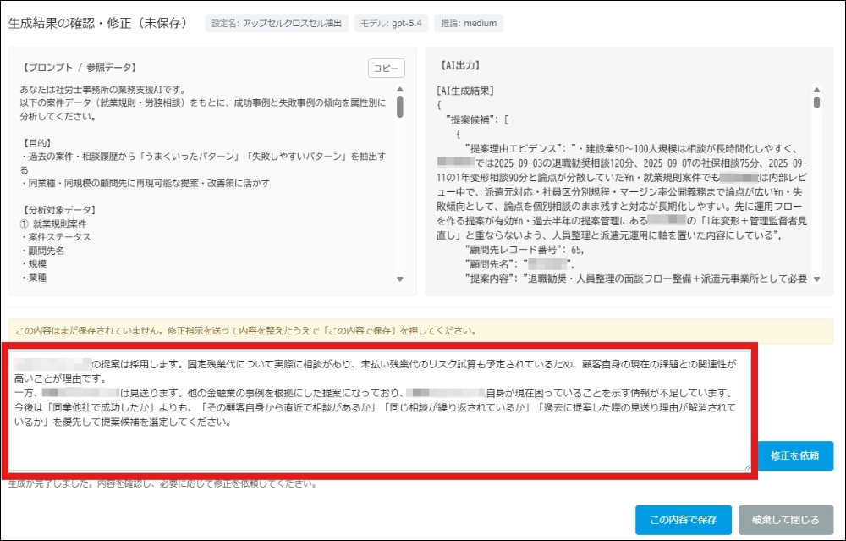Click the ・顧問先名 line in prompt
This screenshot has width=846, height=541.
point(41,251)
